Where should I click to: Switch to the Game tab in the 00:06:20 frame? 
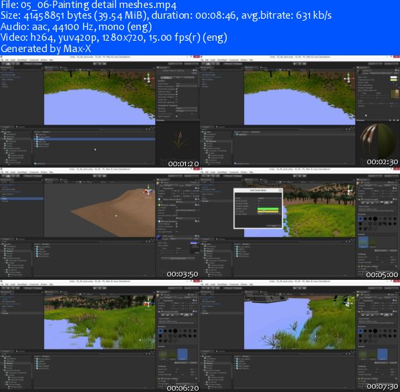(64, 292)
